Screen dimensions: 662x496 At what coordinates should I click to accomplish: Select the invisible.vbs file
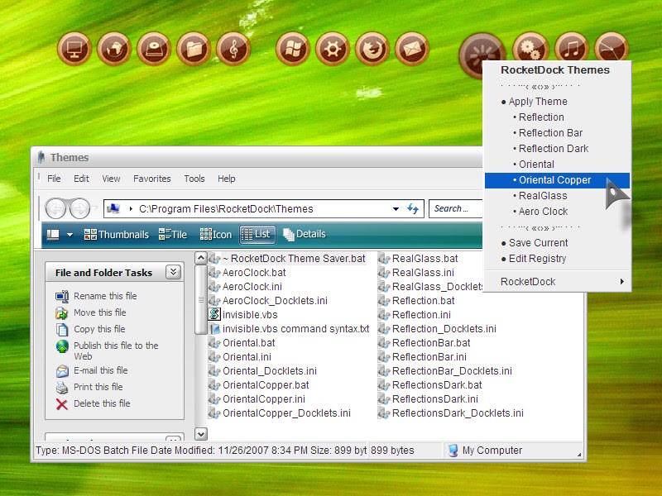coord(243,315)
